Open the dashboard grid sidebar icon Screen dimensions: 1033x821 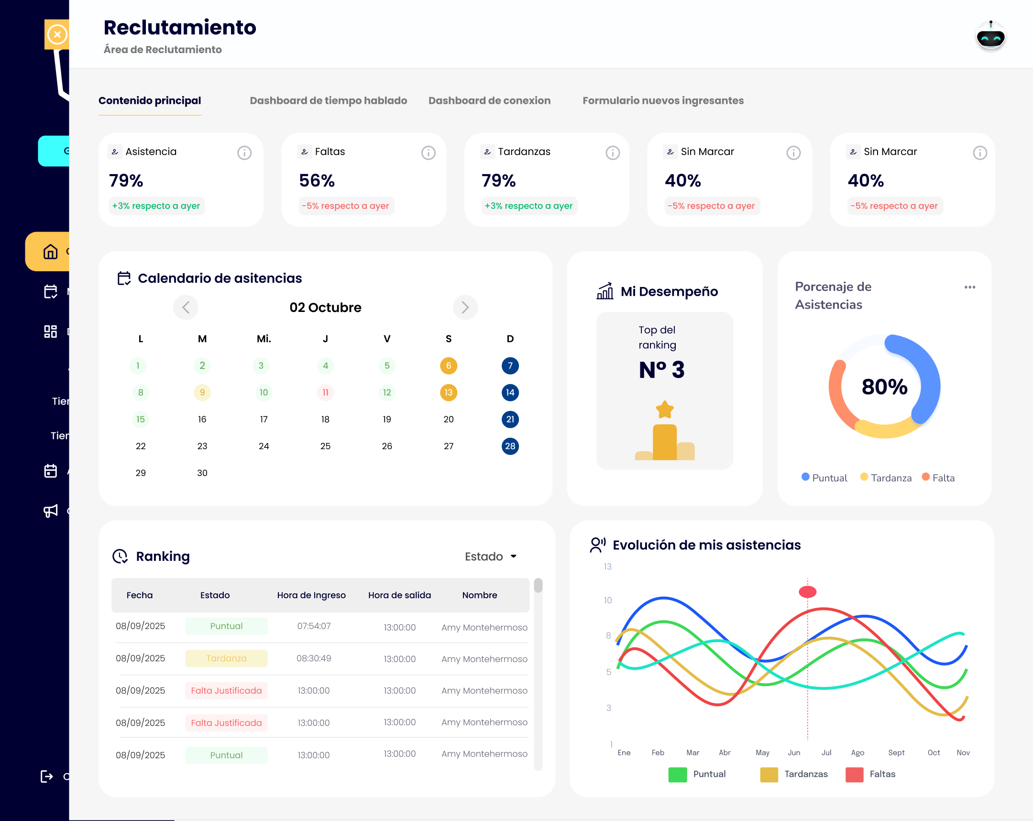pos(50,331)
